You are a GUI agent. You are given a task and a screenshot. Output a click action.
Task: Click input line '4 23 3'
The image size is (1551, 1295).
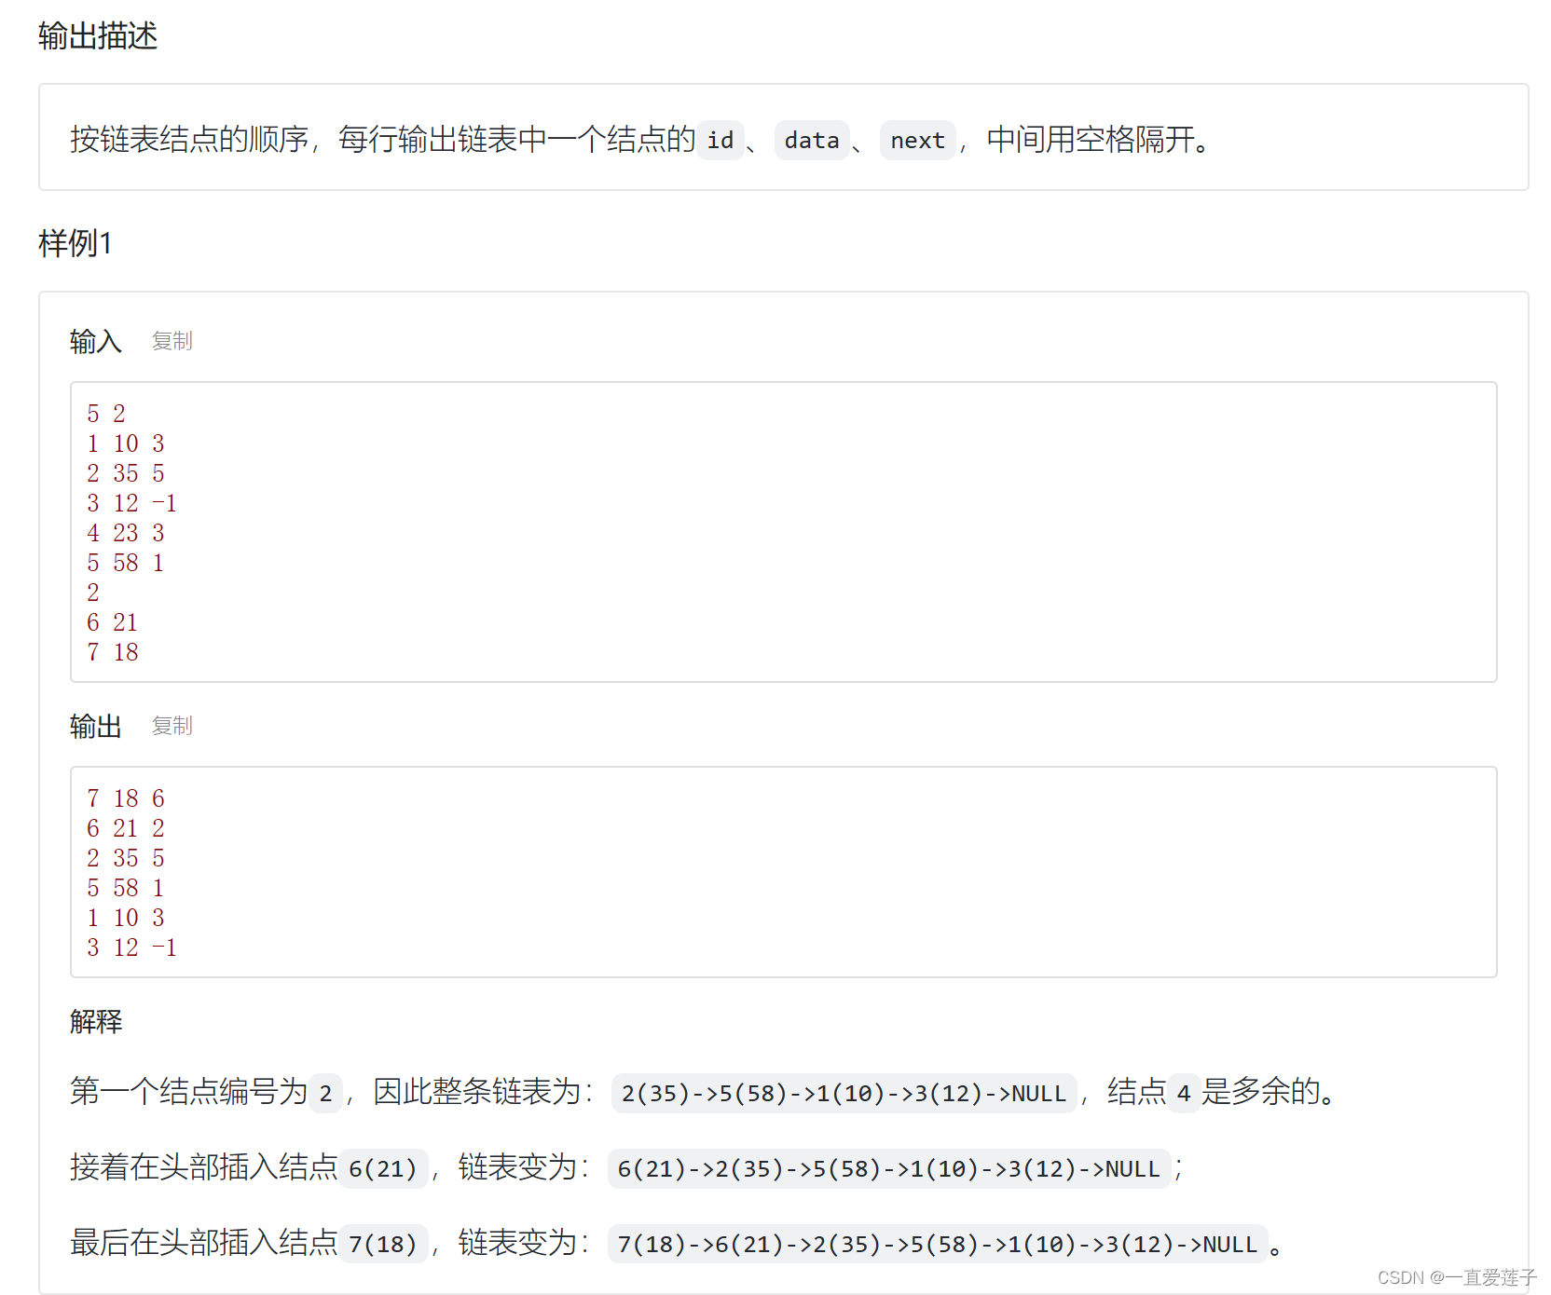tap(126, 533)
